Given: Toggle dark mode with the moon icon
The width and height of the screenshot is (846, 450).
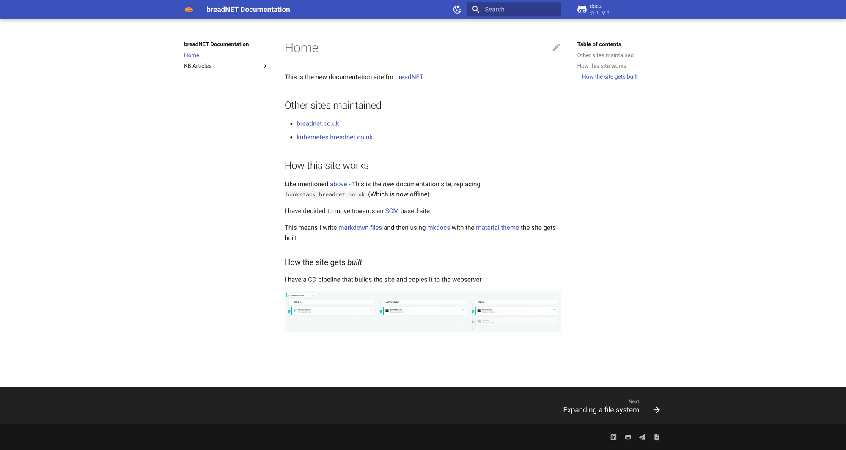Looking at the screenshot, I should [457, 9].
